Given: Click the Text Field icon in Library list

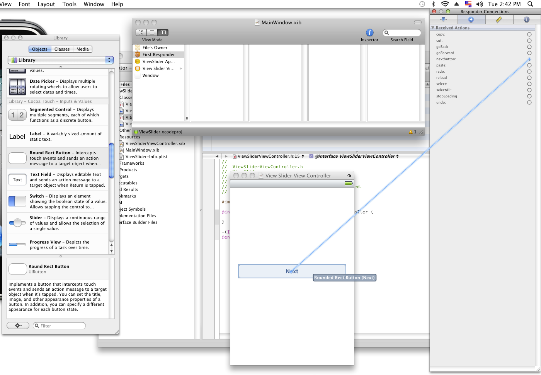Looking at the screenshot, I should (x=17, y=180).
